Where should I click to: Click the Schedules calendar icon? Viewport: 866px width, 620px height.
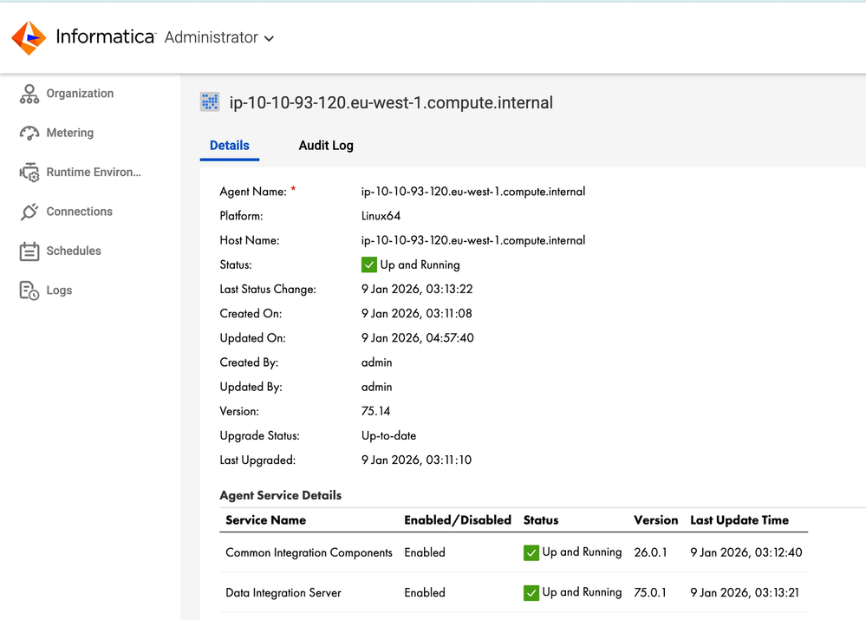tap(29, 251)
